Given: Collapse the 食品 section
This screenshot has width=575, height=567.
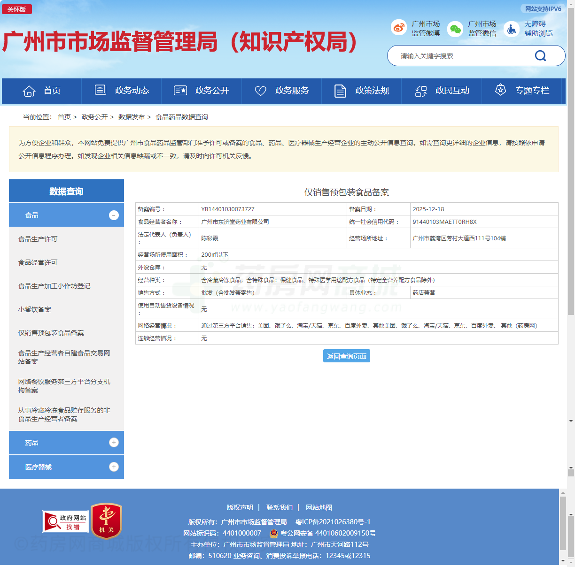Looking at the screenshot, I should [x=113, y=215].
